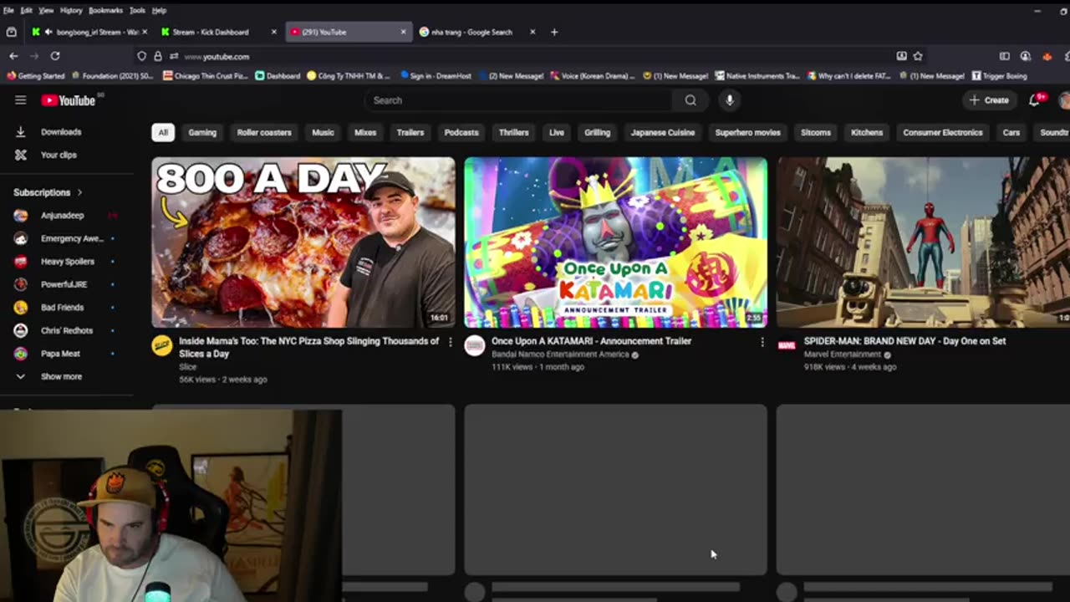Filter feed by Roller coasters chip

[264, 132]
